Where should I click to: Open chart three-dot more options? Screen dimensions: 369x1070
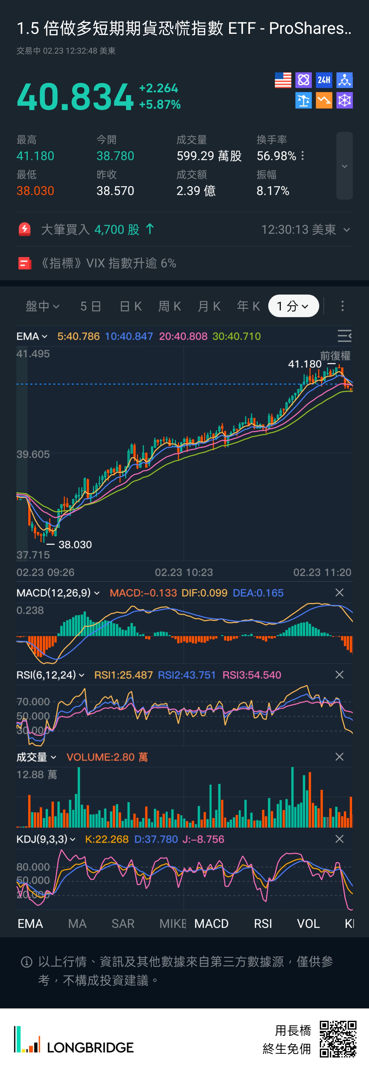342,306
